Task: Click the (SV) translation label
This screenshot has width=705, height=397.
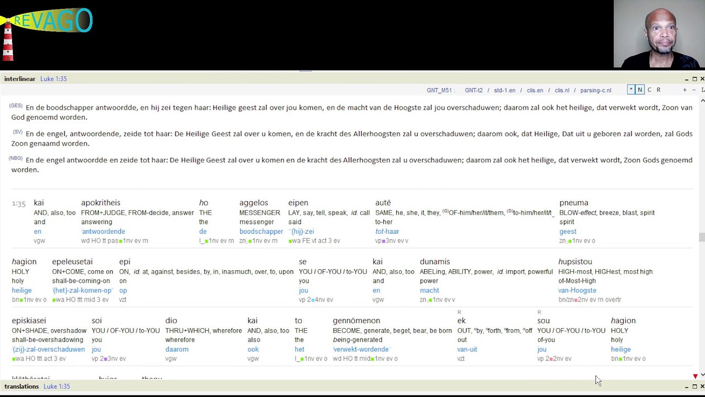Action: pos(17,132)
